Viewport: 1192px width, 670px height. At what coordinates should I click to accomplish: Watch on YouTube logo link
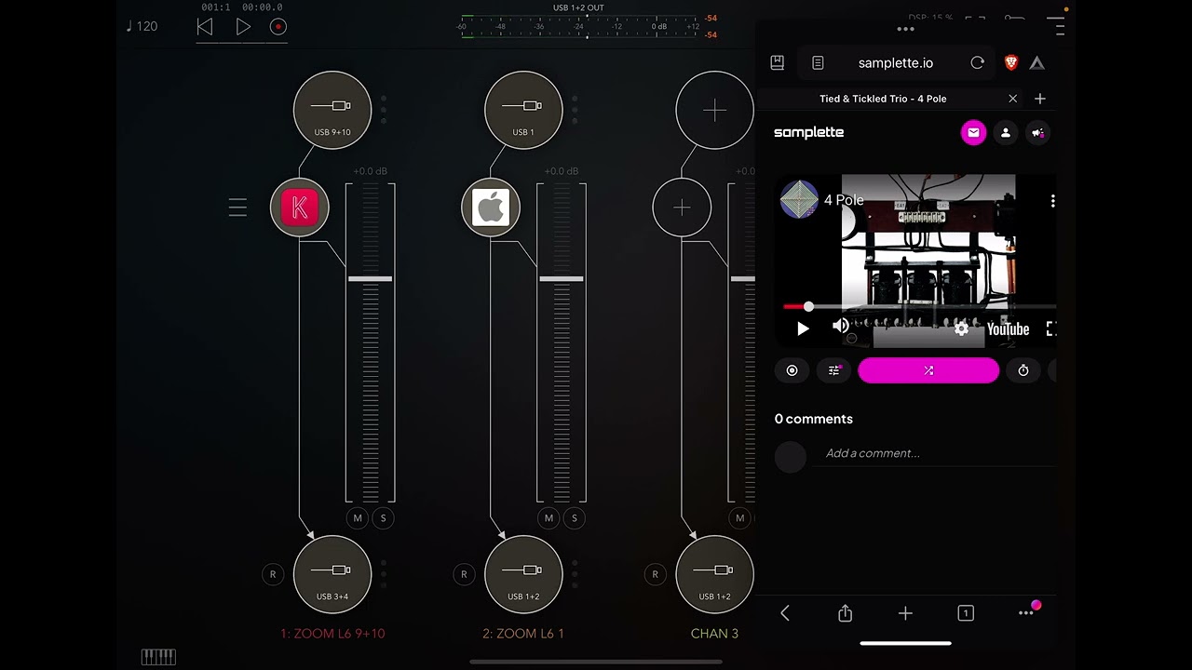point(1008,329)
